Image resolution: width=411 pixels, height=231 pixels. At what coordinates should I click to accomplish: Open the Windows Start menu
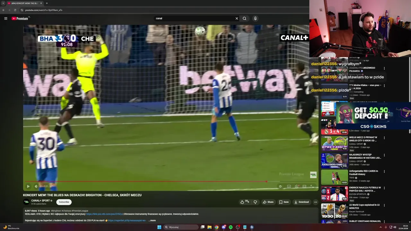[159, 227]
